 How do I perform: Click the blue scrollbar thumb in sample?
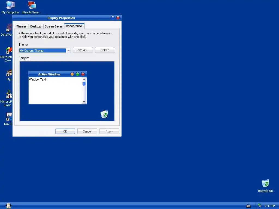84,84
